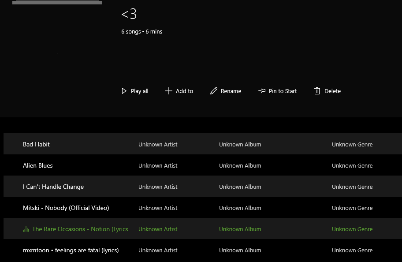Click the Pin to Start label
The image size is (402, 262).
pyautogui.click(x=283, y=91)
